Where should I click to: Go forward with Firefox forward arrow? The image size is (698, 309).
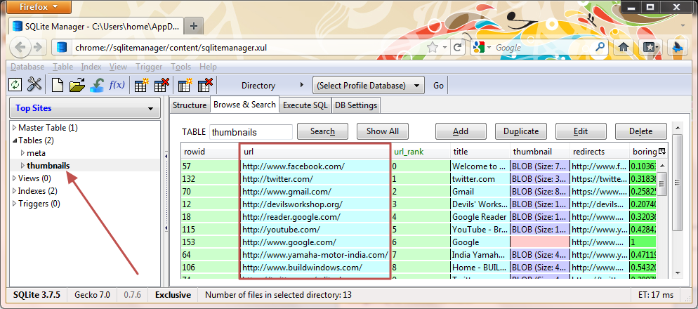pos(39,47)
